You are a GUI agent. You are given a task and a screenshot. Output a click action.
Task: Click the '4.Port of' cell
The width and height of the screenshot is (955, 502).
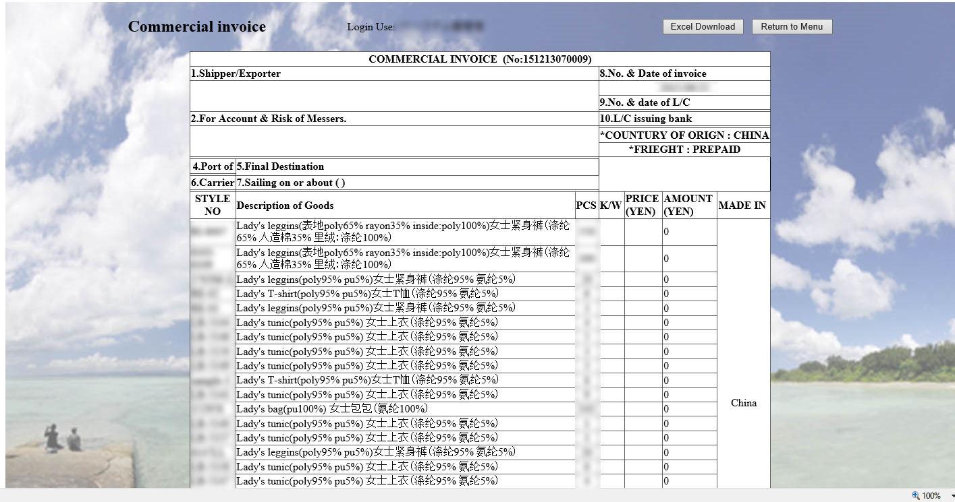point(213,166)
